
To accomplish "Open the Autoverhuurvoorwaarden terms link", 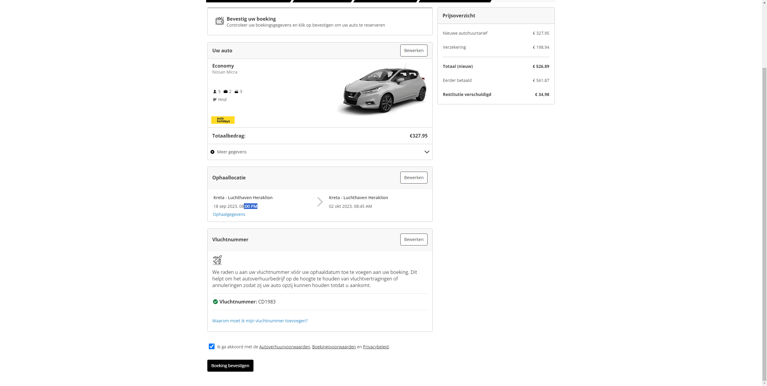I will 284,347.
